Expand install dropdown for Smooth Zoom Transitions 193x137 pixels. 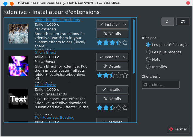click(125, 25)
